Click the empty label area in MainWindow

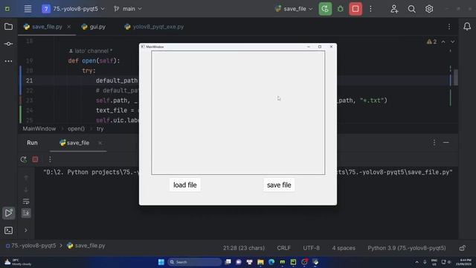[x=238, y=112]
